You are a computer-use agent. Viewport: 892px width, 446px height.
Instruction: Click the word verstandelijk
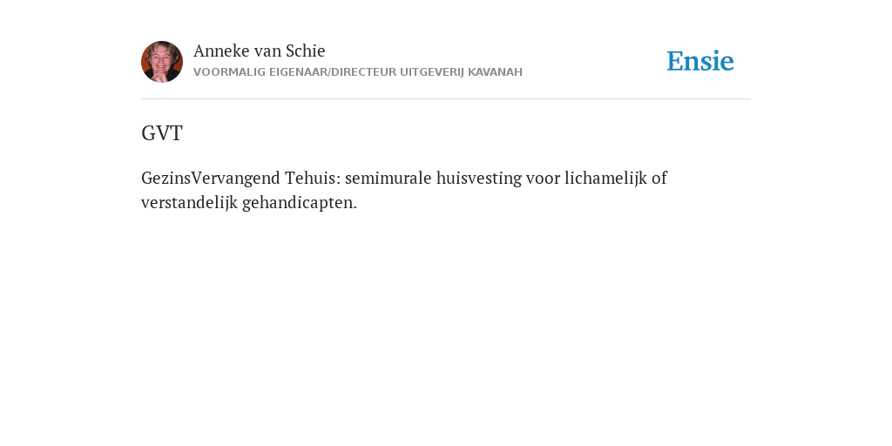pos(189,202)
